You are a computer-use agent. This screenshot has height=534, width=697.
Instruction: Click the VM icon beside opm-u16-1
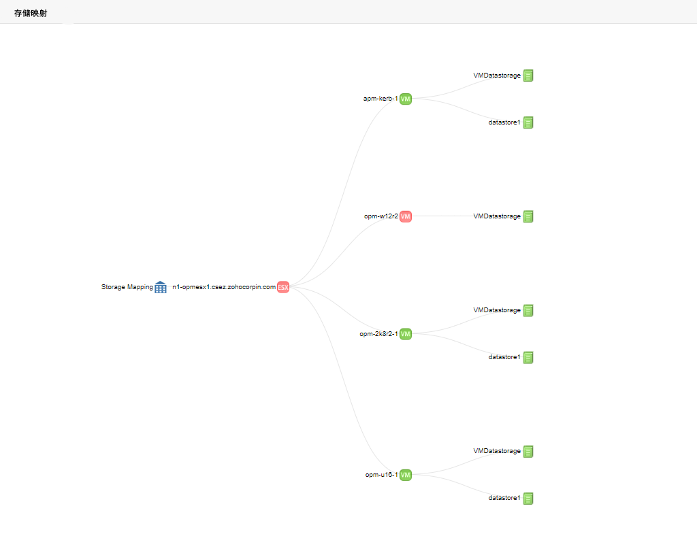(406, 475)
